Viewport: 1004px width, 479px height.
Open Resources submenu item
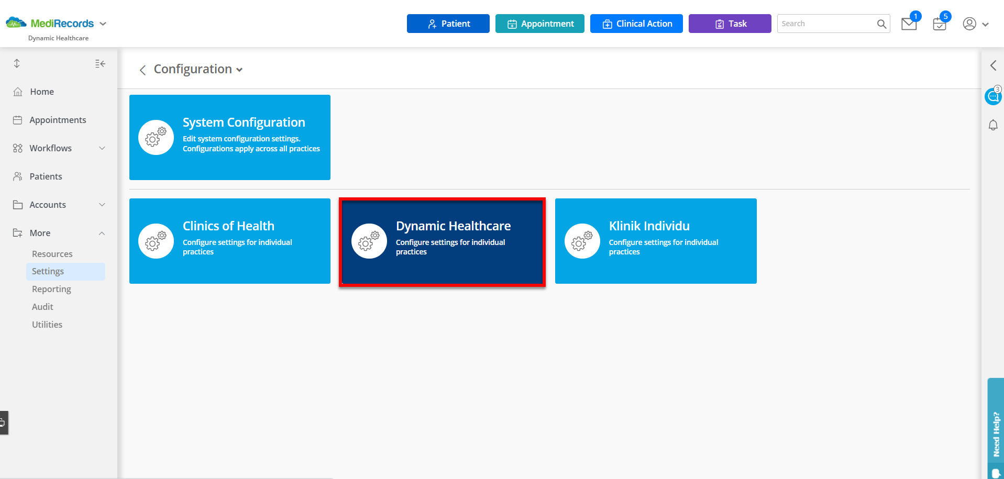52,254
